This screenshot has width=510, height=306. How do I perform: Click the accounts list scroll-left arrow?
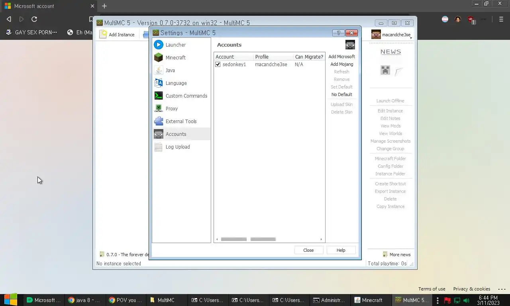coord(217,239)
